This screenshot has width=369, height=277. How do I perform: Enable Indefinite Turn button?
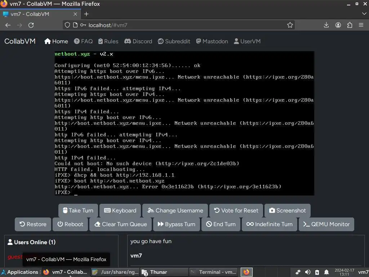click(270, 224)
